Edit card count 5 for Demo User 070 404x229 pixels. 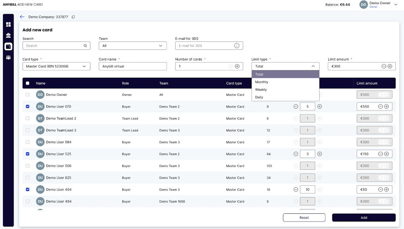(308, 106)
